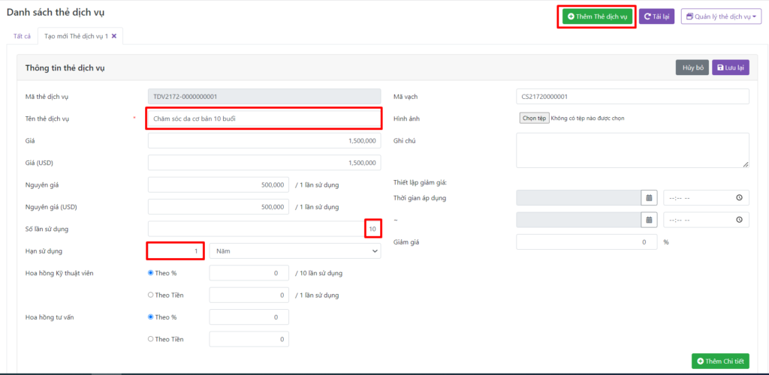Click clock icon in end time field
The image size is (769, 375).
click(x=739, y=220)
